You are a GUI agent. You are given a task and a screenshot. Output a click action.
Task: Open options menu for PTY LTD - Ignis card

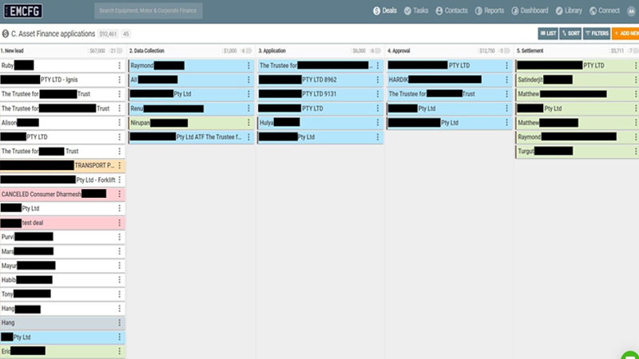click(x=119, y=80)
